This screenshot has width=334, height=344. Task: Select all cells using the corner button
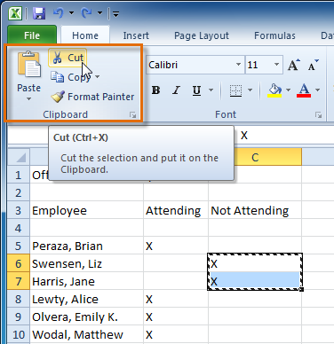pyautogui.click(x=19, y=157)
